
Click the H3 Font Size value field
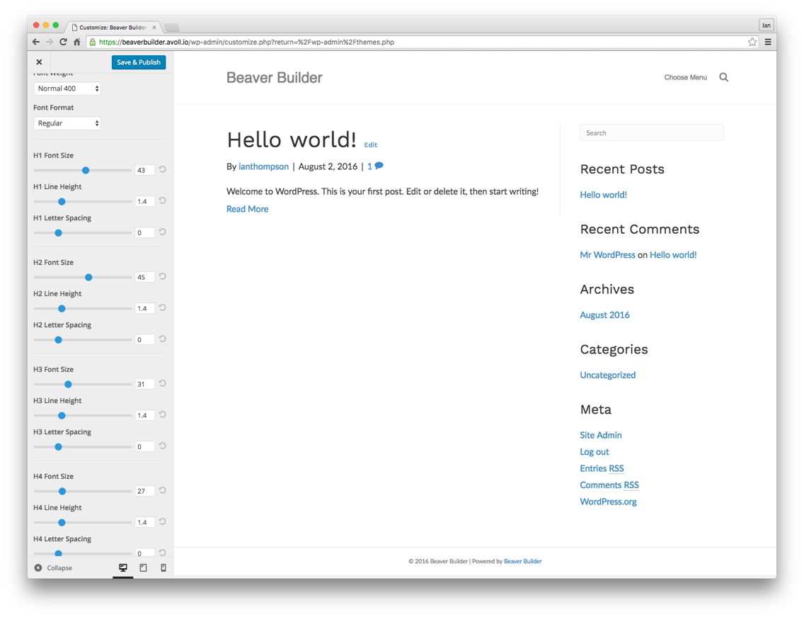(144, 385)
